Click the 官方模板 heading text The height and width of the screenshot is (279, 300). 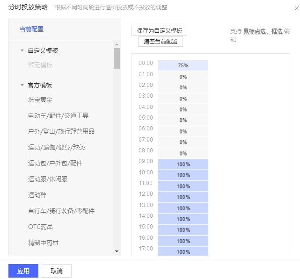pos(40,85)
